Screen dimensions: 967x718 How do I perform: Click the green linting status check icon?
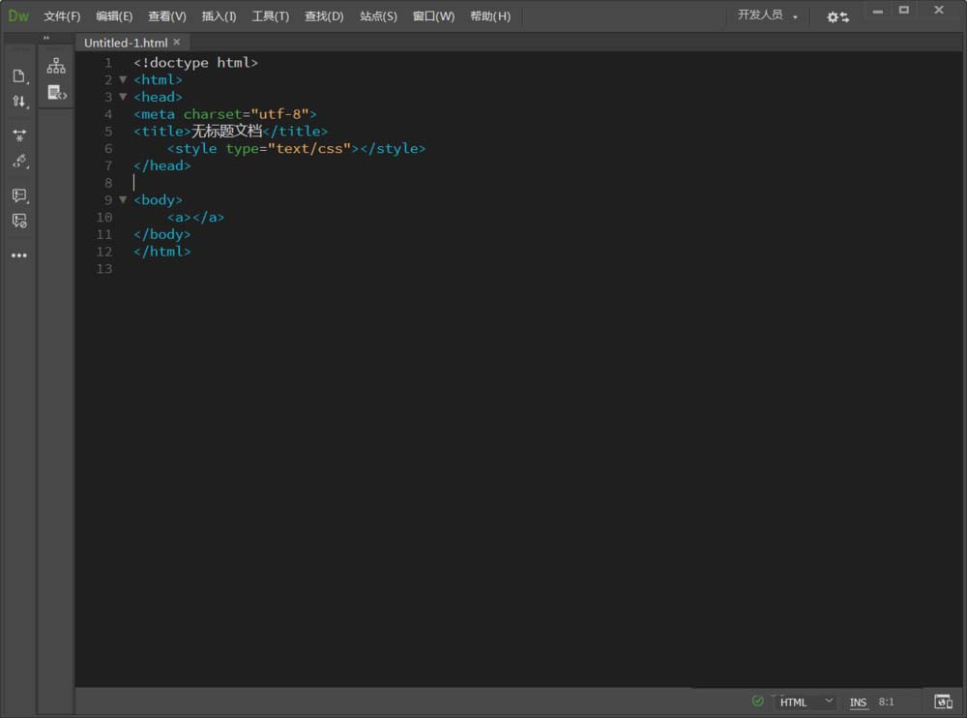[758, 701]
